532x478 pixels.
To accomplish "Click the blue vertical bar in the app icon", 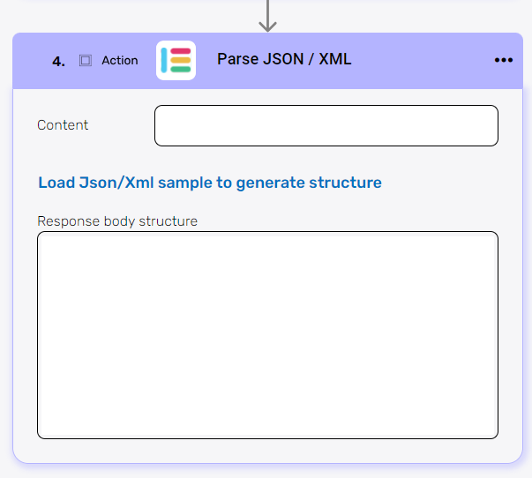I will (165, 60).
